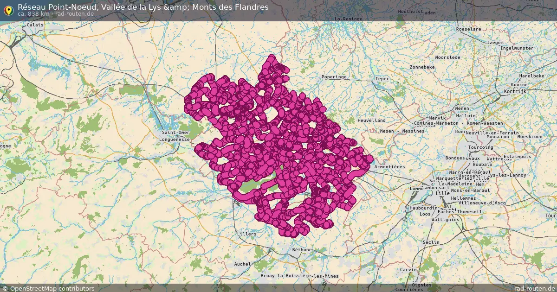Click the 'Calais' map label

(35, 25)
